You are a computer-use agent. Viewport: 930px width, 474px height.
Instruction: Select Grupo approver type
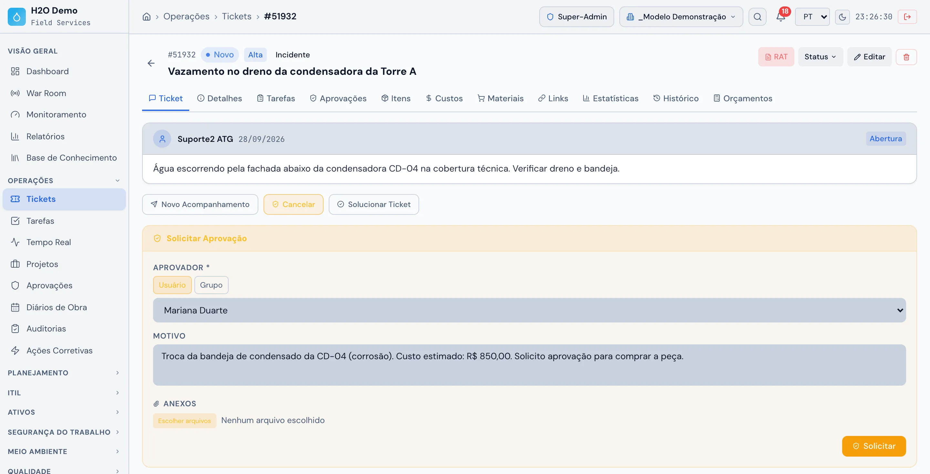211,285
